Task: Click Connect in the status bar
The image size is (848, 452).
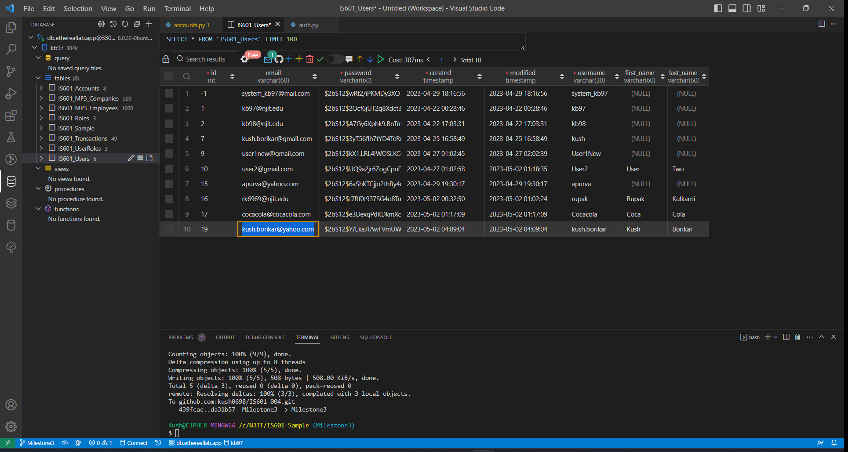Action: 135,443
